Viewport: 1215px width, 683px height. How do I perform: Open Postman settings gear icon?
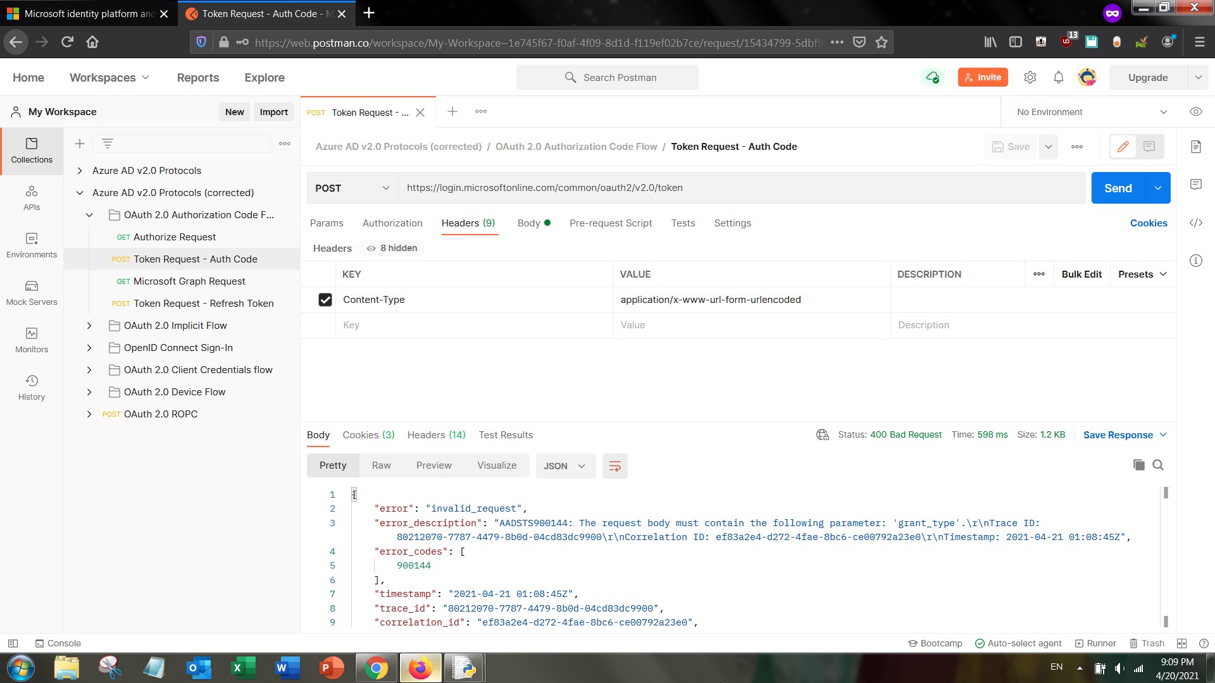pyautogui.click(x=1030, y=77)
